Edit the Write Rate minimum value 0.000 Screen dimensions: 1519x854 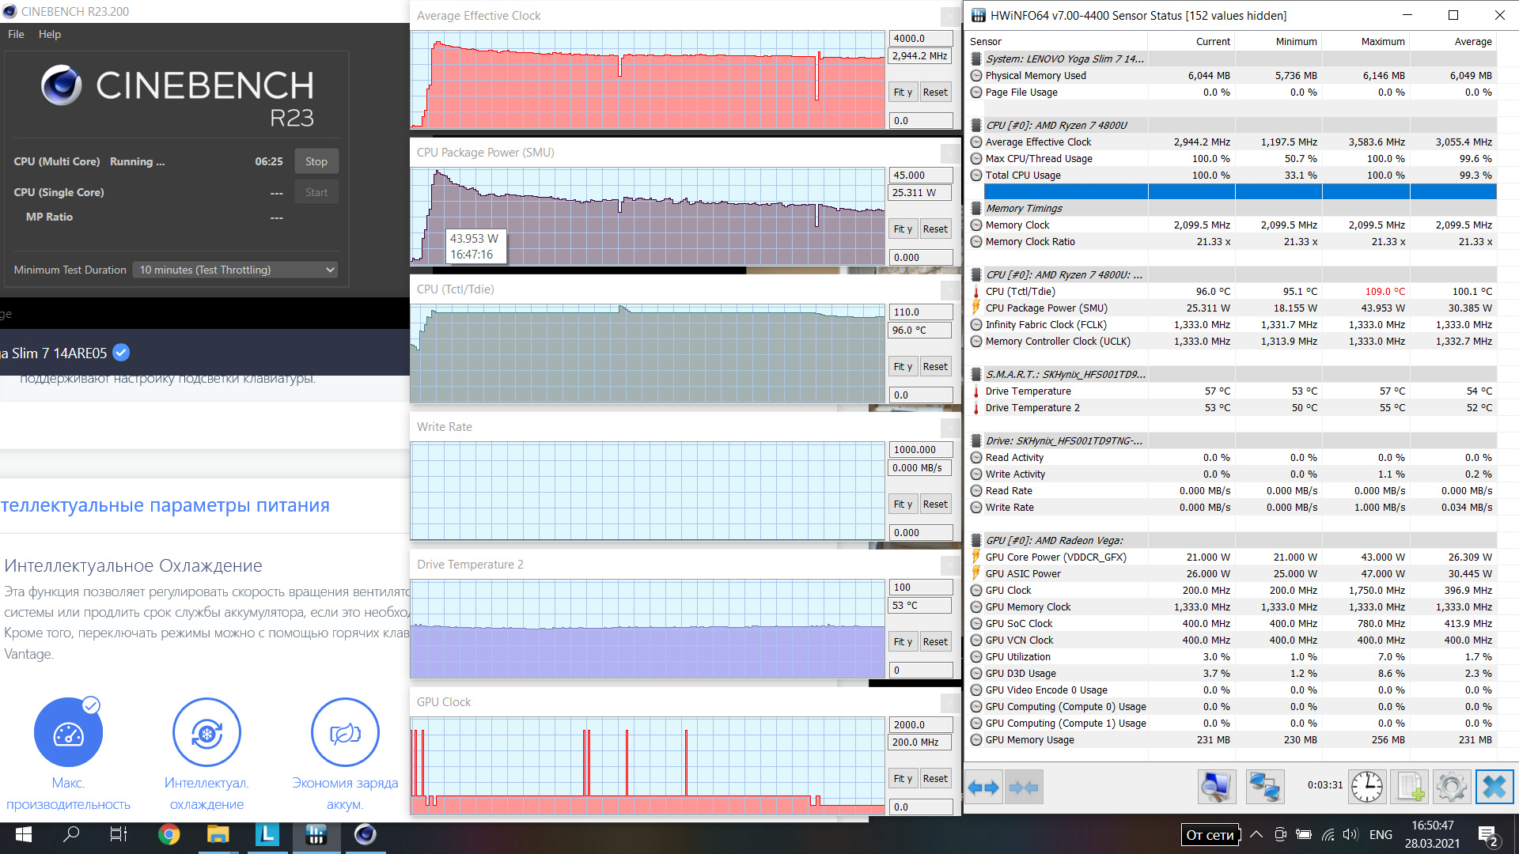921,533
